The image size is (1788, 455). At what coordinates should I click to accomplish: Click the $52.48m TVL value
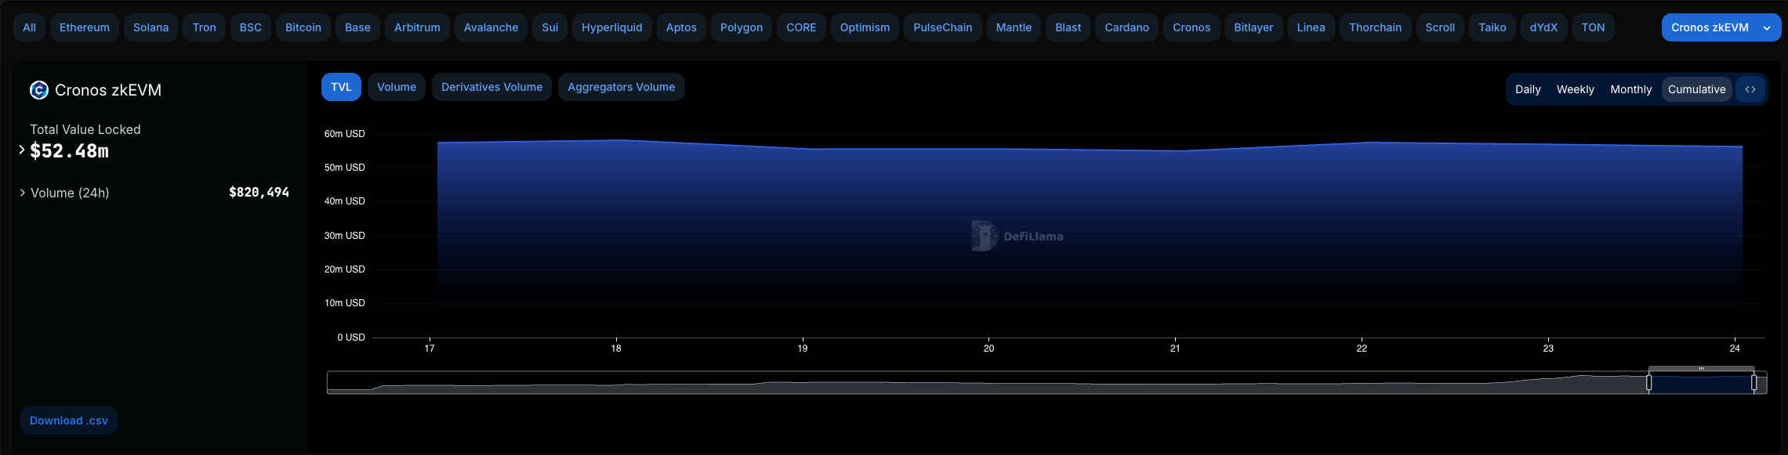pos(69,151)
